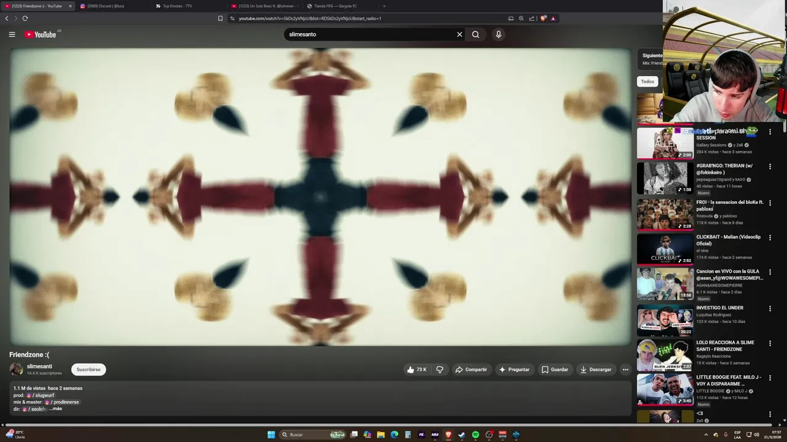787x442 pixels.
Task: Open the slimesanti channel name link
Action: point(39,366)
